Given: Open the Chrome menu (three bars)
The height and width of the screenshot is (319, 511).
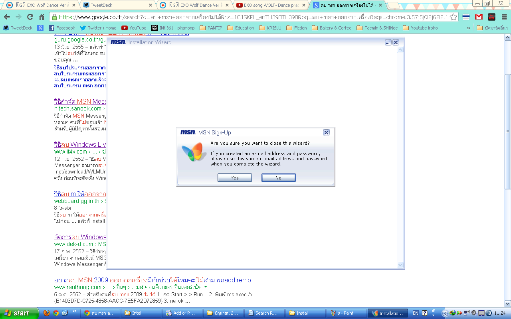Looking at the screenshot, I should [504, 17].
